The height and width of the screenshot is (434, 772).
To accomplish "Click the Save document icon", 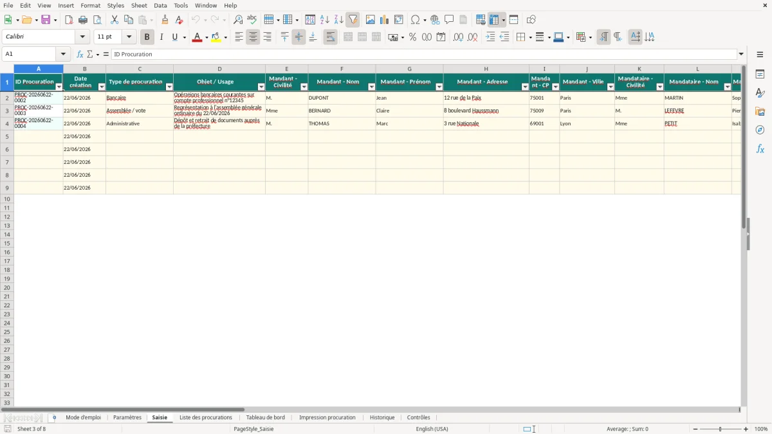I will (46, 20).
